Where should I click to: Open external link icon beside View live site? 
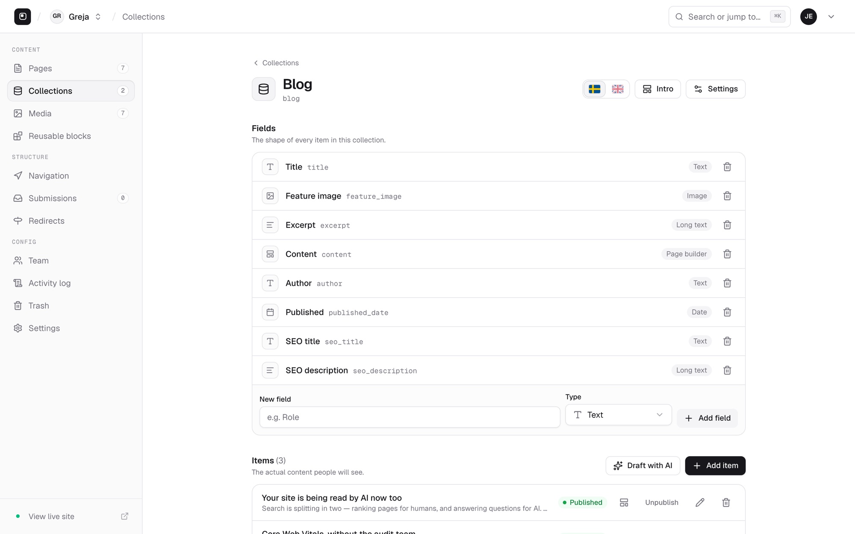pos(124,516)
